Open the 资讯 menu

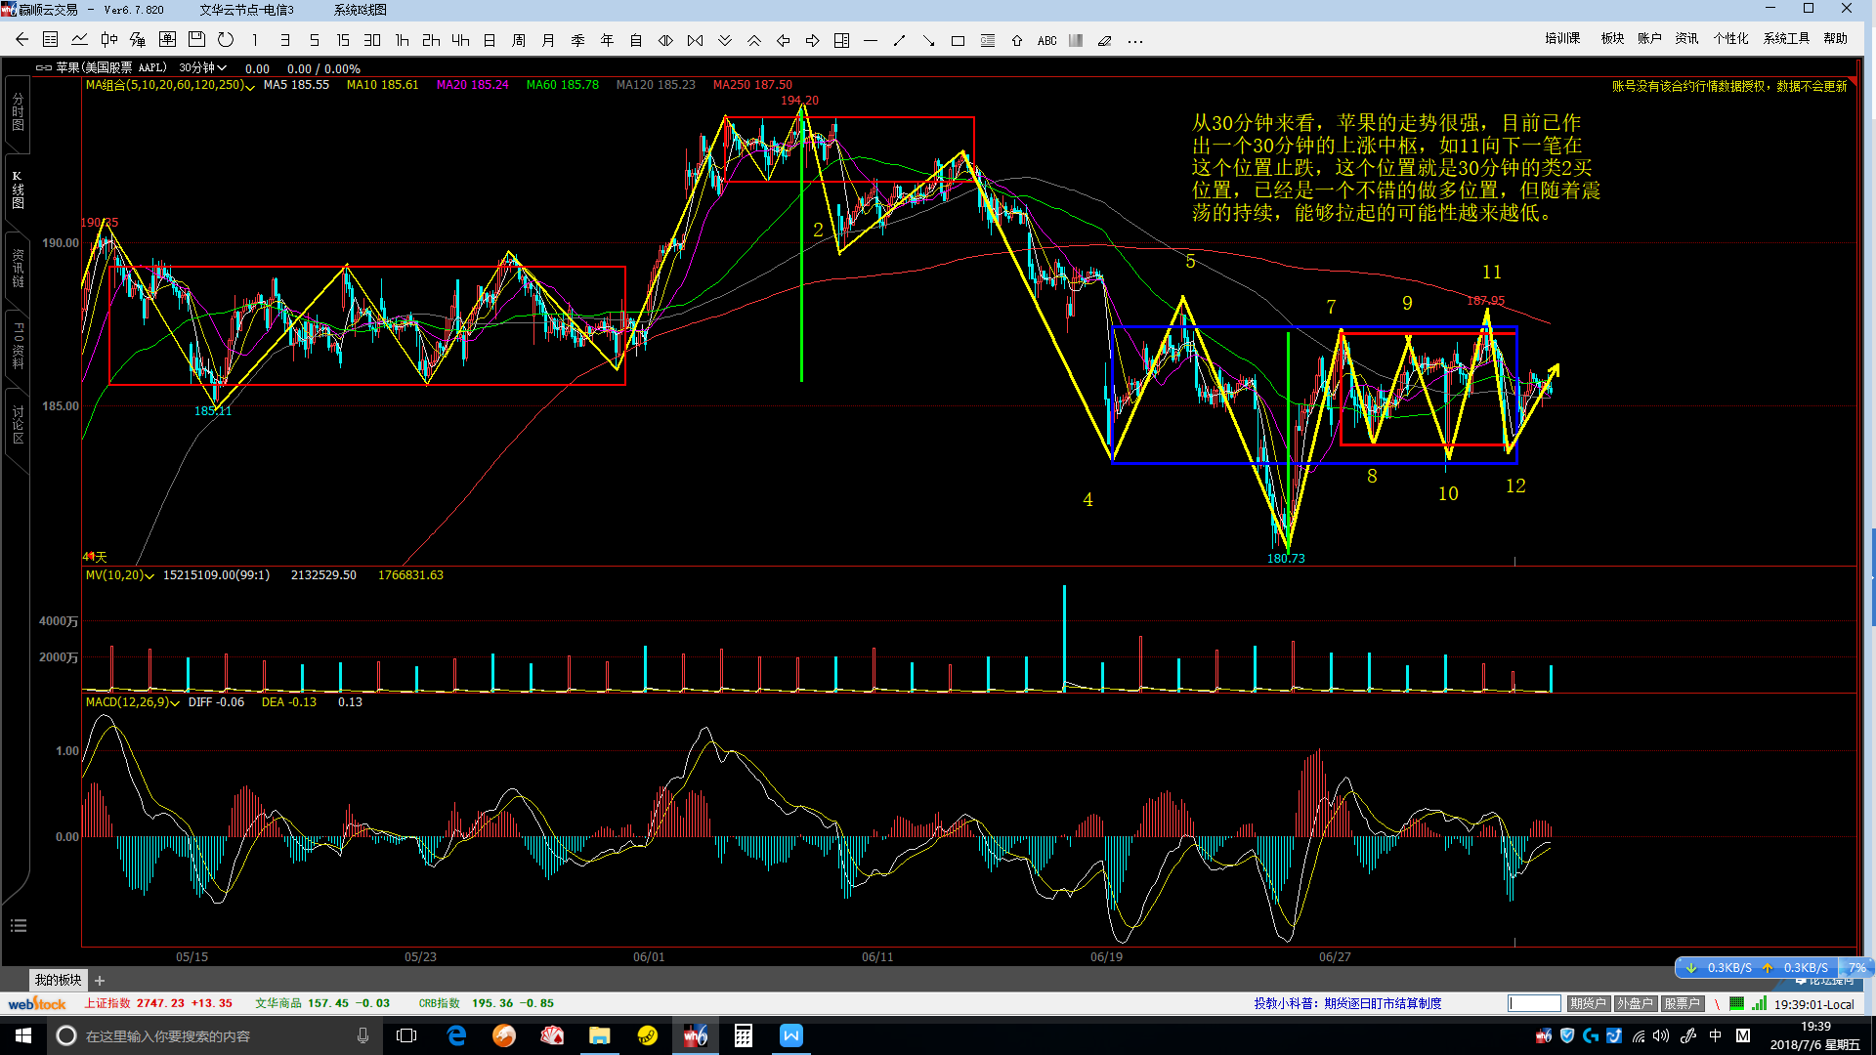[1686, 38]
